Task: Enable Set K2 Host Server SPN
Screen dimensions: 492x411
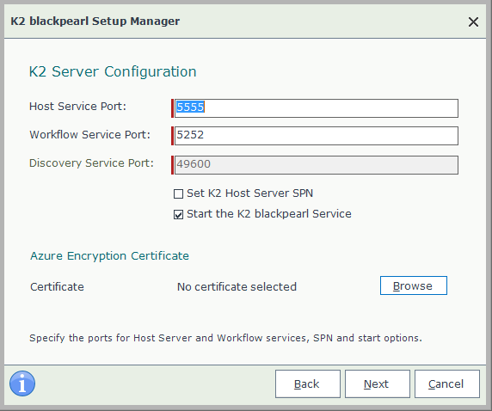Action: 178,193
